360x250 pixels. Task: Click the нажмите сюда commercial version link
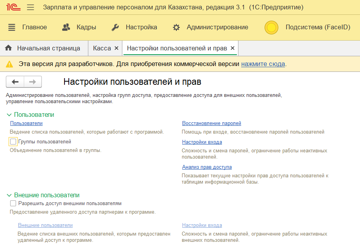pos(263,64)
